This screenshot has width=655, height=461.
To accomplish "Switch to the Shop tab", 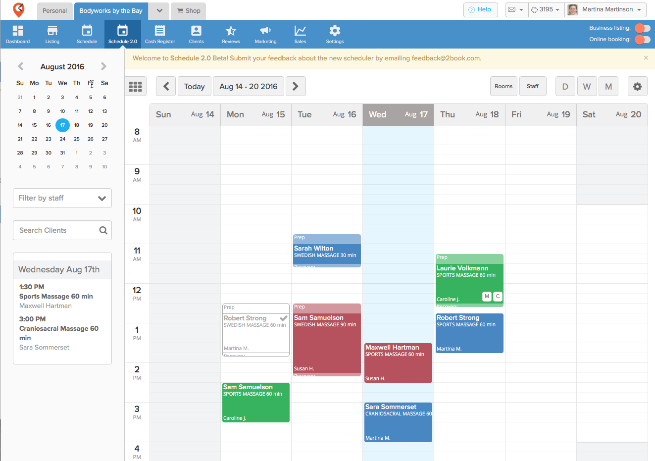I will point(189,11).
